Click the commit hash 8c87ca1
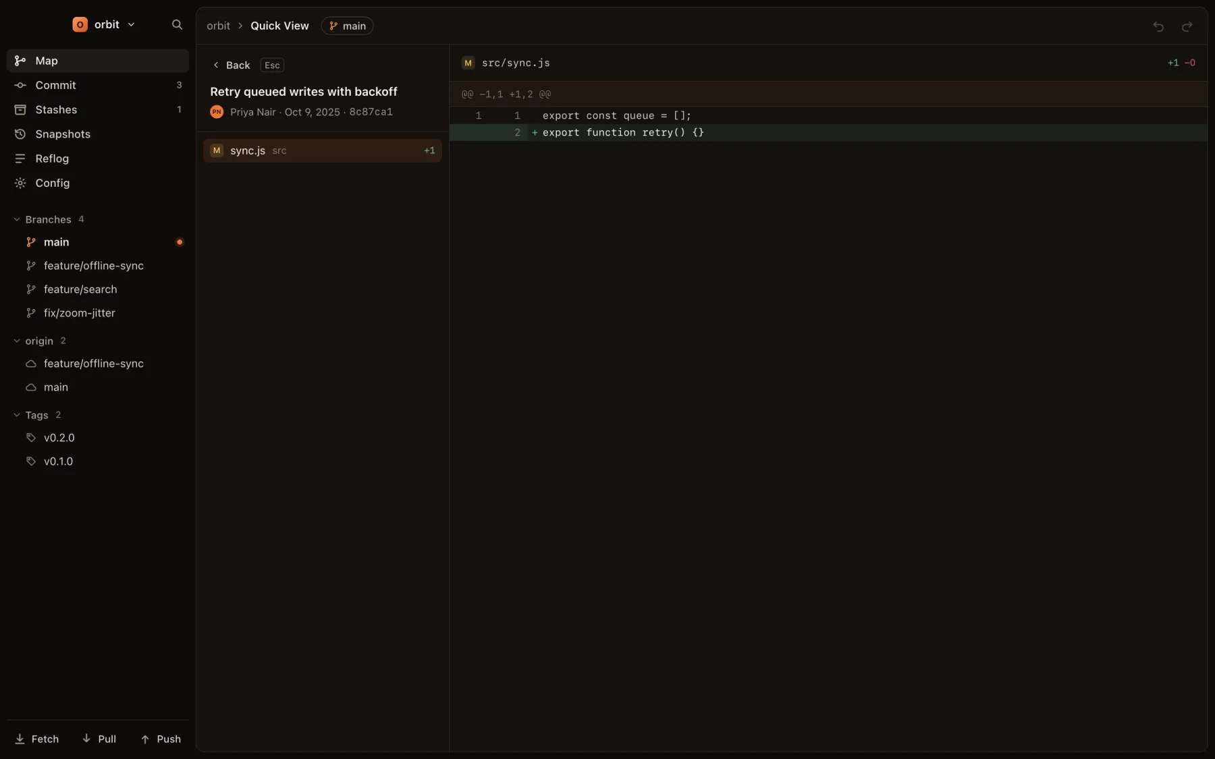1215x759 pixels. click(371, 112)
